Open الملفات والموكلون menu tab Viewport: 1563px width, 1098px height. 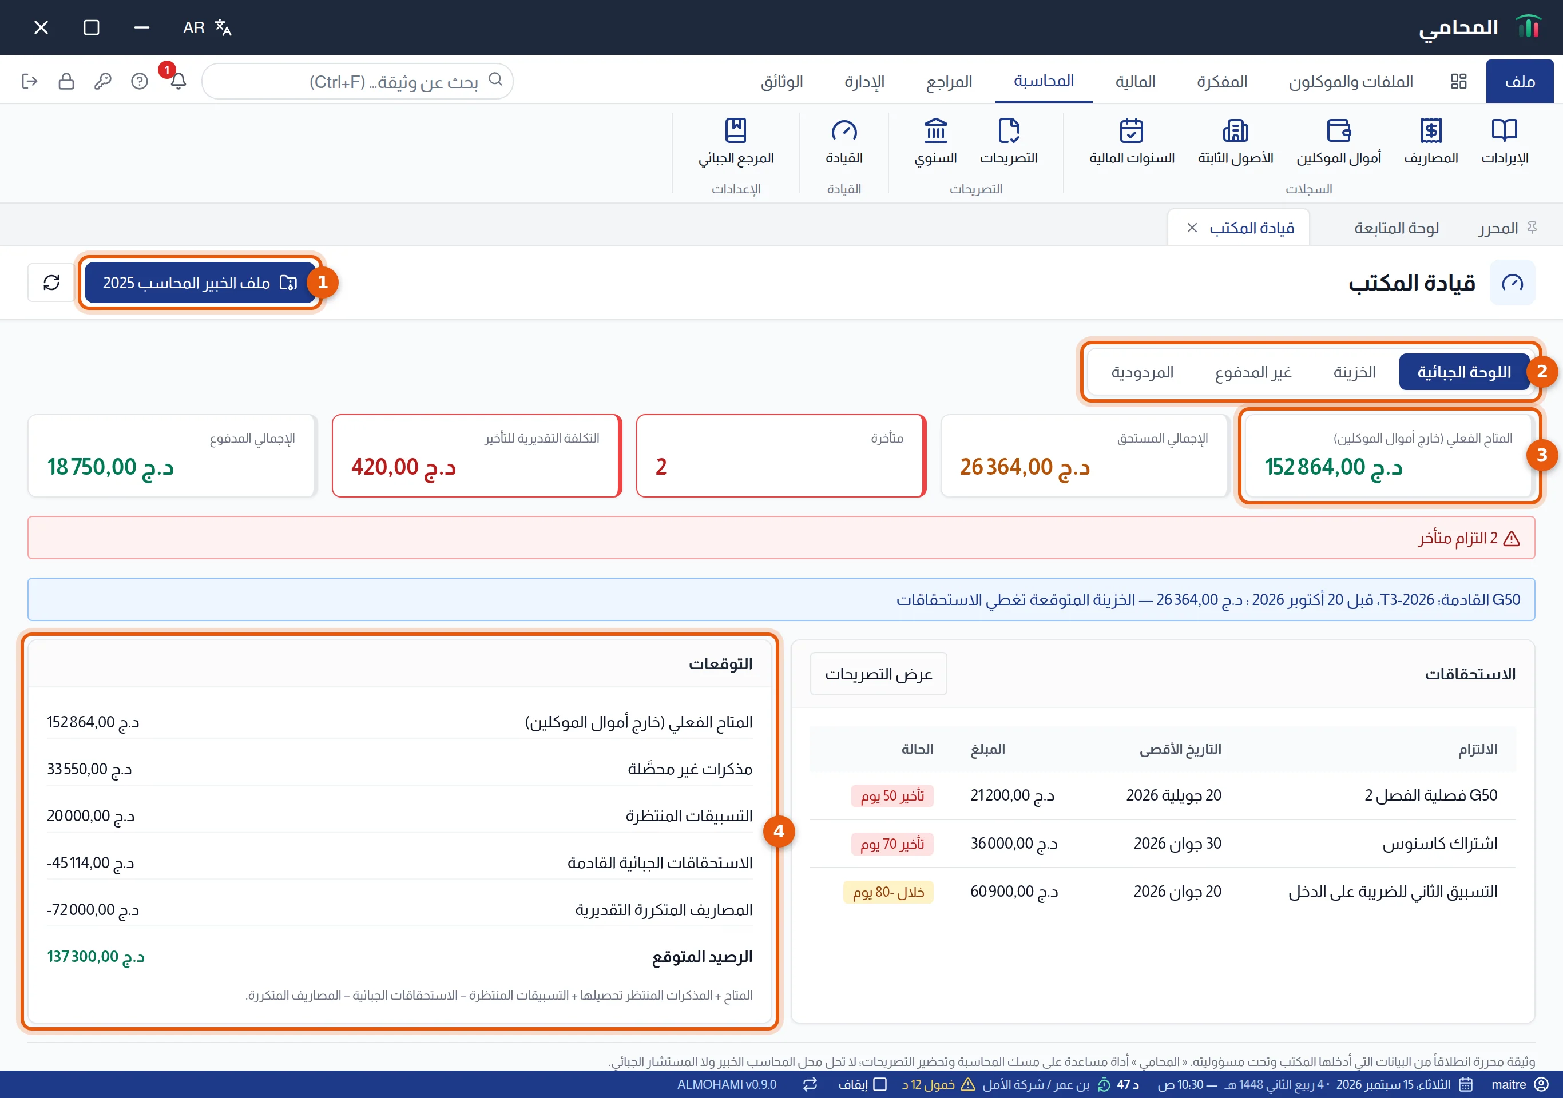pyautogui.click(x=1351, y=82)
